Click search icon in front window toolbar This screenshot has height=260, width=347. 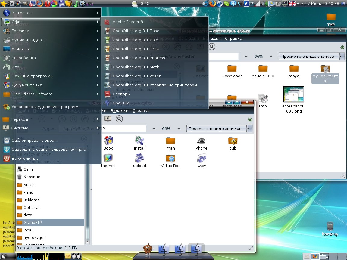click(119, 119)
